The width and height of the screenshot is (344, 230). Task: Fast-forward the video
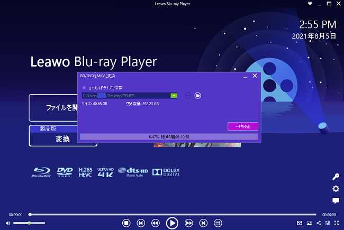click(189, 223)
